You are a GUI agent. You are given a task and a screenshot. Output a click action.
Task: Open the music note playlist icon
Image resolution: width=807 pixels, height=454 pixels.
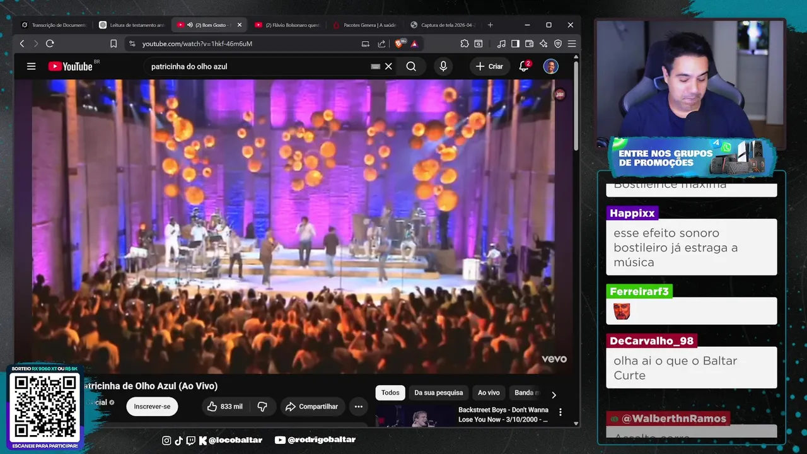[x=501, y=44]
